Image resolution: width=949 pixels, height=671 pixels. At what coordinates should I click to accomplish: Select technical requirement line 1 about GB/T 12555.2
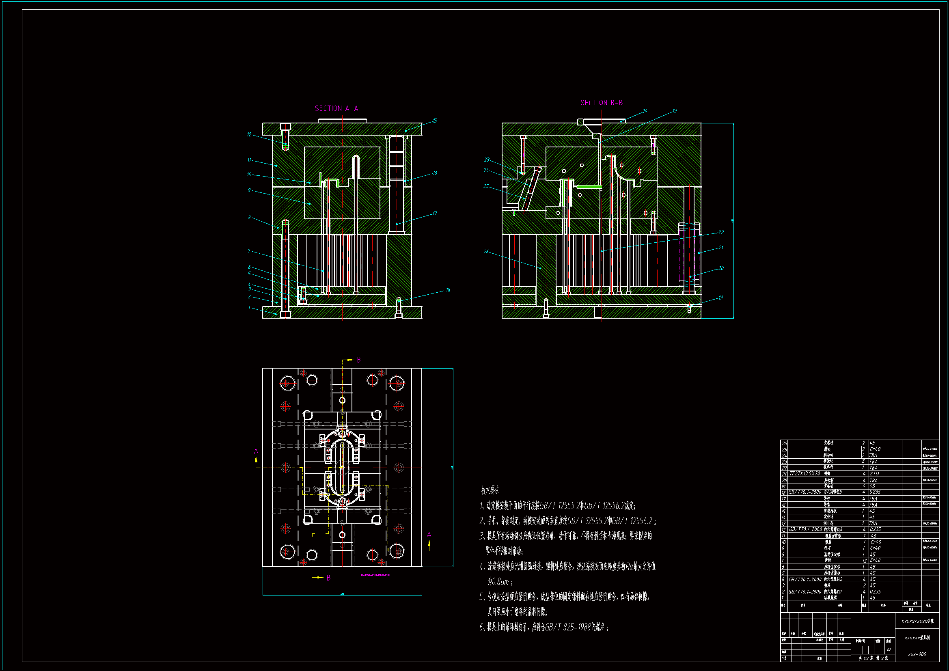[x=557, y=506]
